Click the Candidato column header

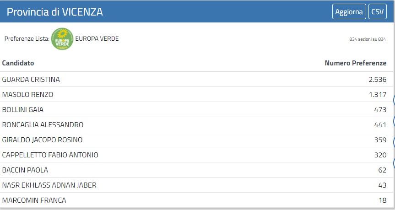coord(18,63)
